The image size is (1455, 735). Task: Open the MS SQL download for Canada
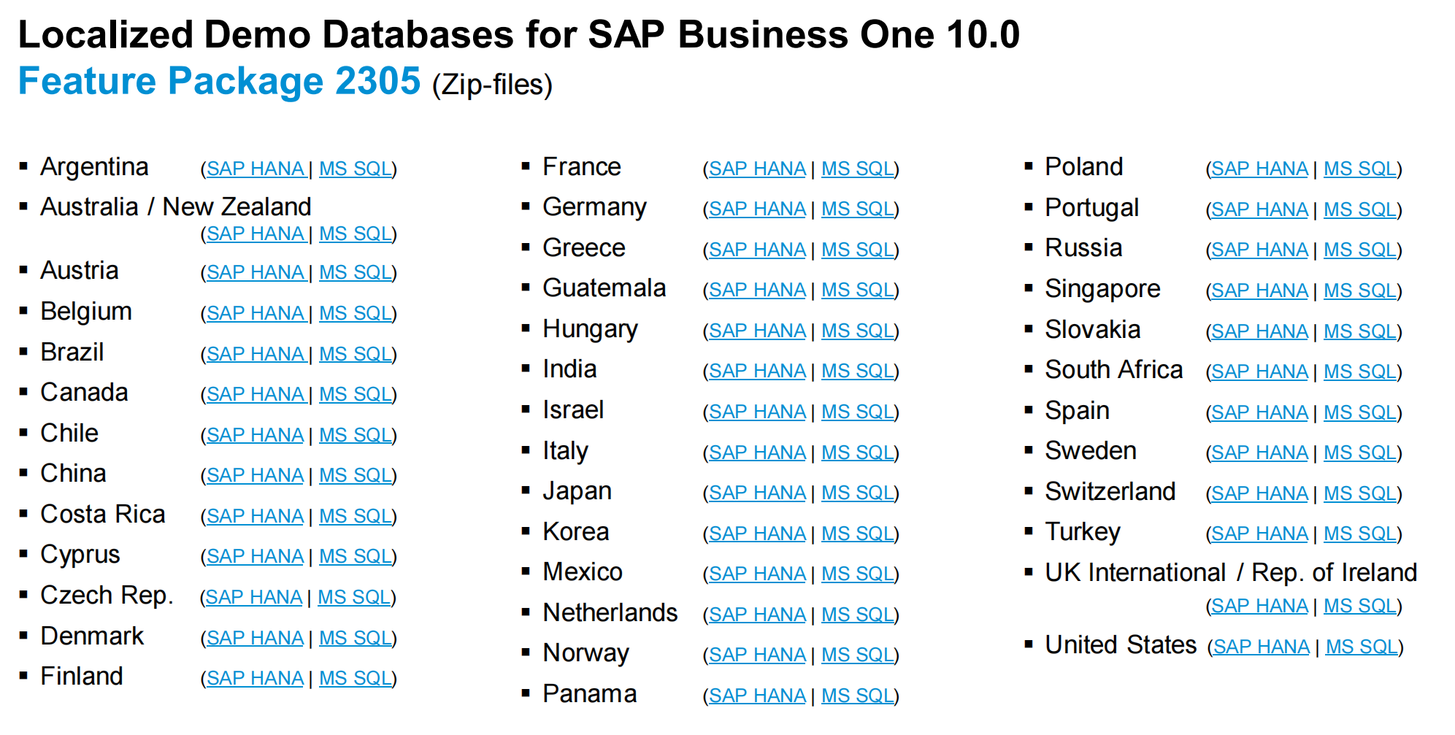pos(356,394)
